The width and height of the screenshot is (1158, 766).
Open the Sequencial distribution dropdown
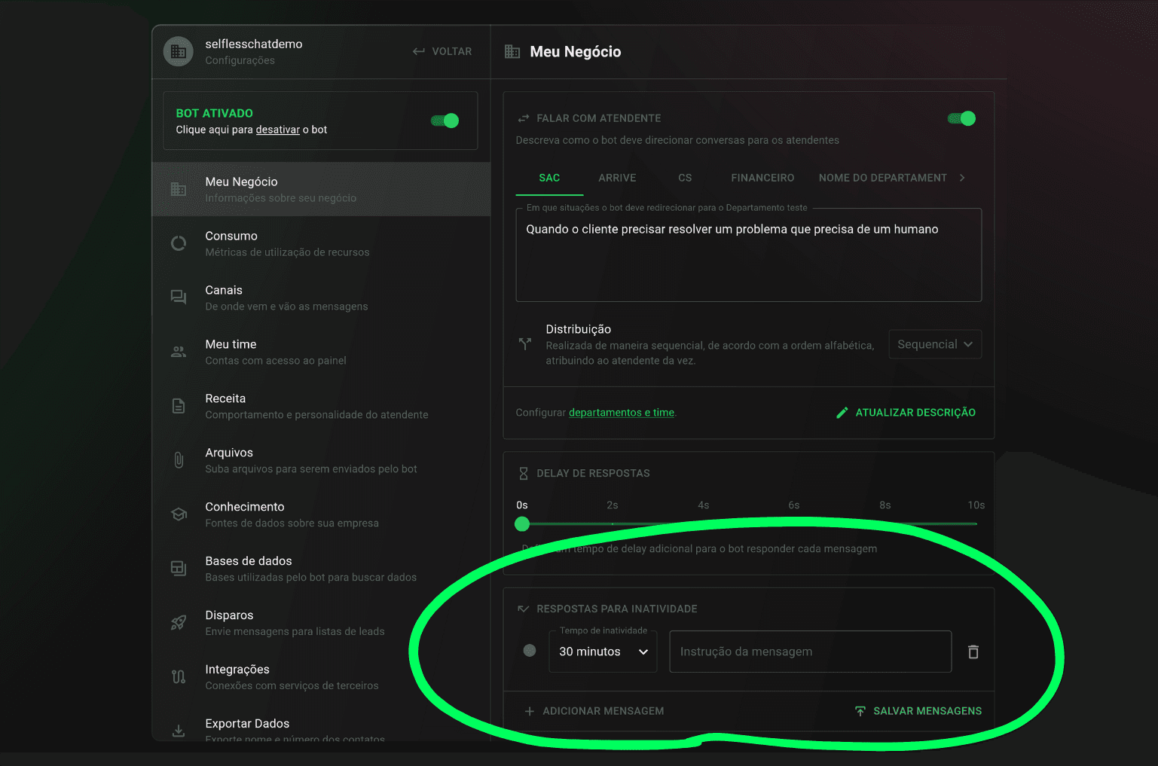[x=935, y=344]
